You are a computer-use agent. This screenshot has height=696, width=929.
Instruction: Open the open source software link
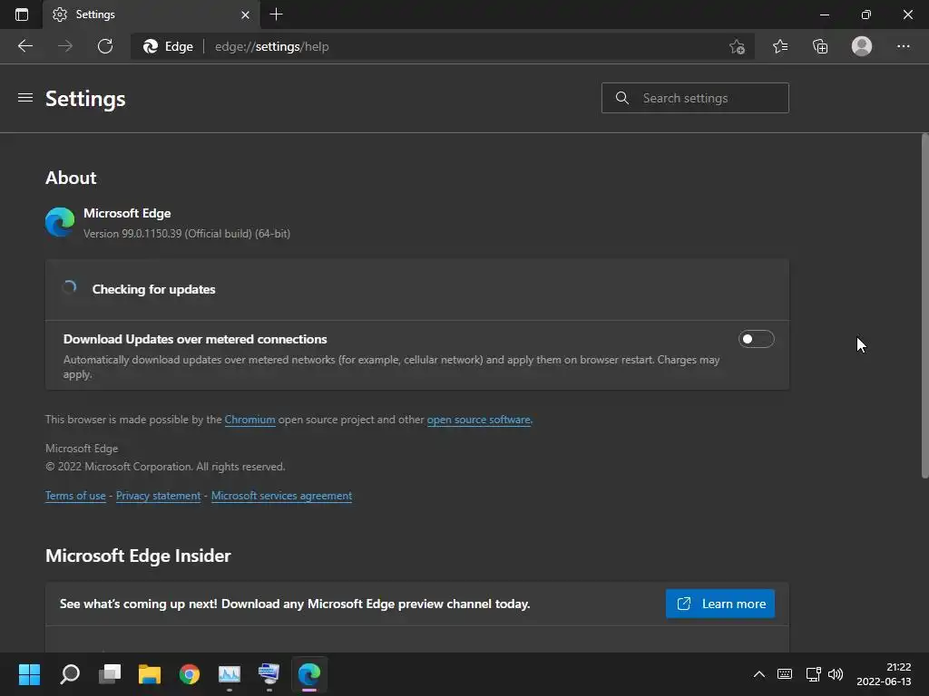click(x=479, y=420)
